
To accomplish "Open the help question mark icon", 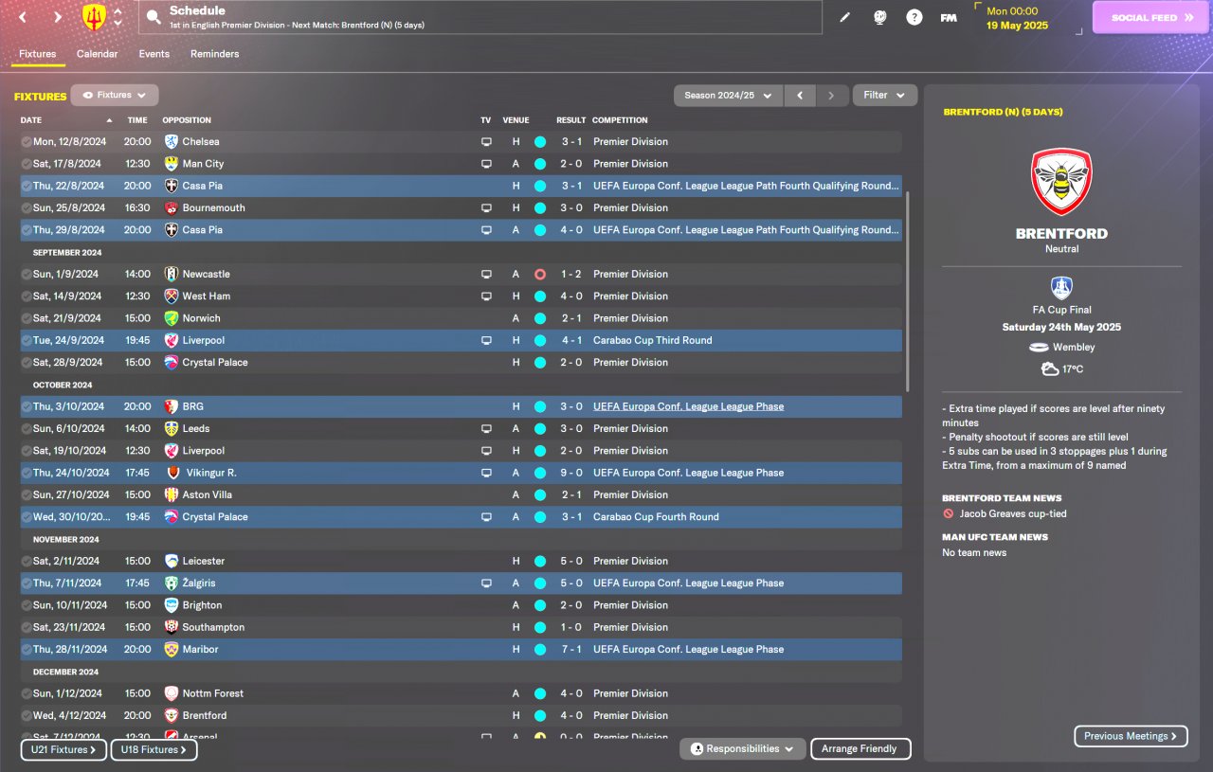I will click(x=914, y=17).
